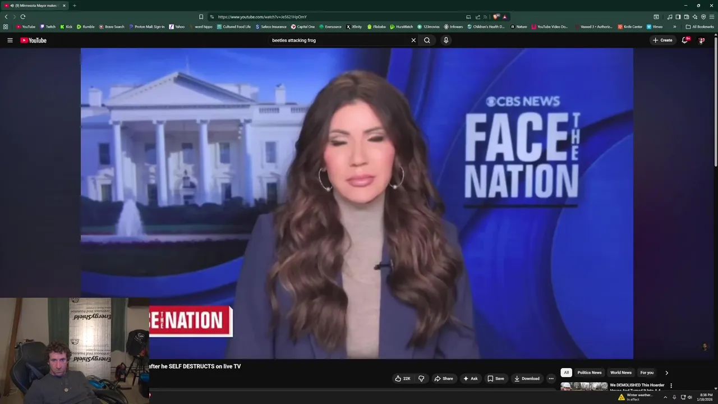Open the YouTube guide hamburger menu

(x=10, y=40)
